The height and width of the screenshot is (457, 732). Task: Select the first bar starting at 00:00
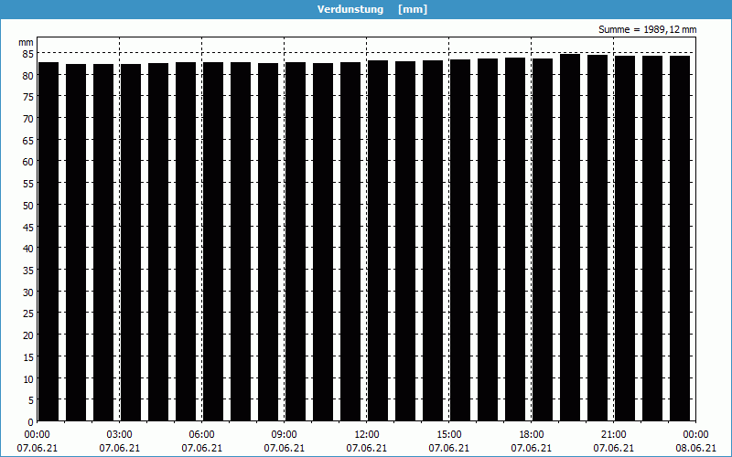48,241
